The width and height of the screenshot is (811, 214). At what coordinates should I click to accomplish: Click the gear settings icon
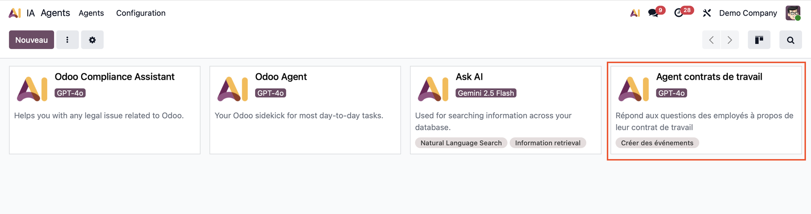coord(92,40)
